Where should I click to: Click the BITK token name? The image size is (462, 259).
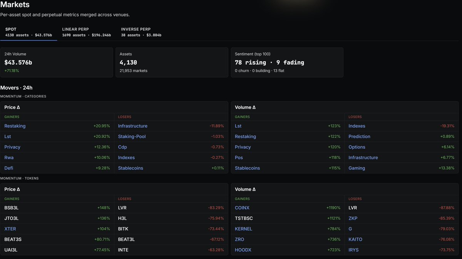click(x=123, y=229)
